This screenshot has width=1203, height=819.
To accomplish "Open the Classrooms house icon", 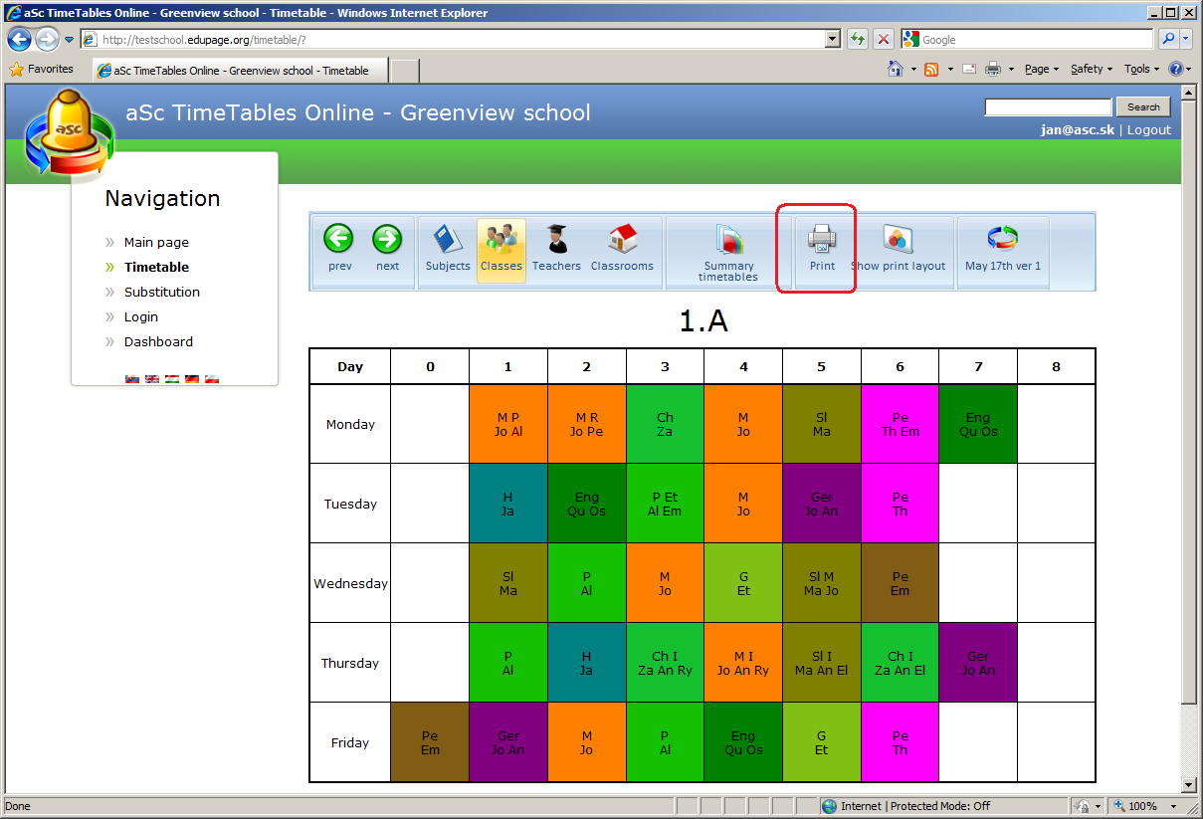I will (622, 240).
